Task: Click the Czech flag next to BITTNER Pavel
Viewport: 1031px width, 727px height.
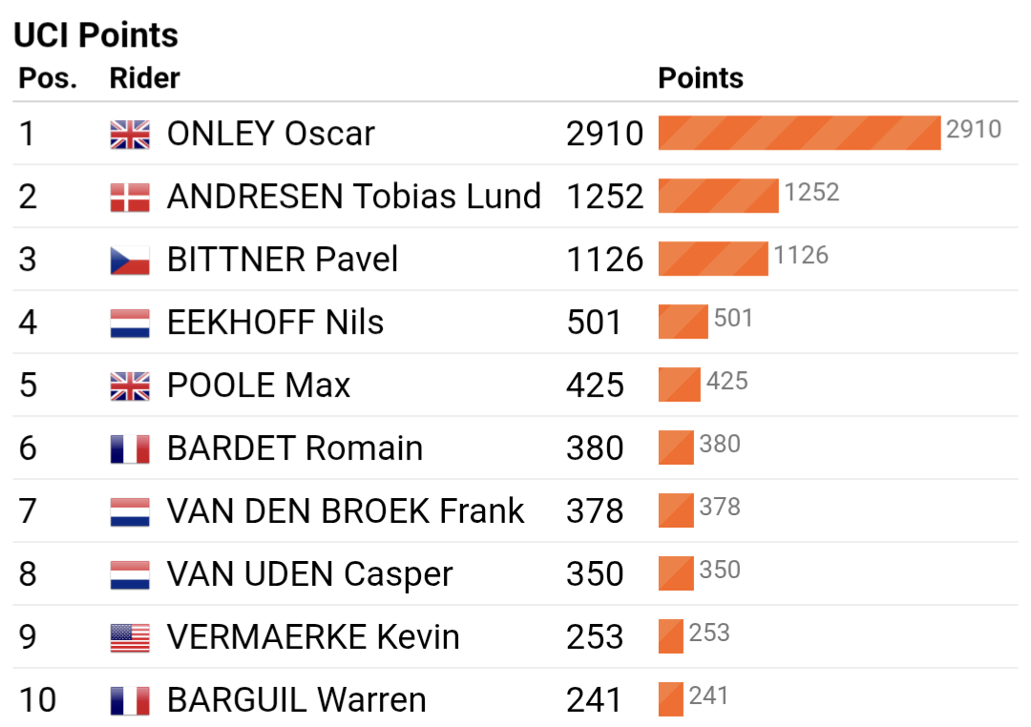Action: click(x=130, y=260)
